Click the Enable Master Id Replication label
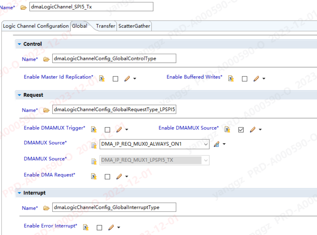Screen dimensions: 317x235 click(58, 77)
